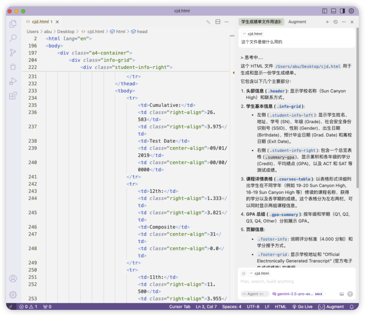Toggle the MAX mode badge

coord(319,294)
